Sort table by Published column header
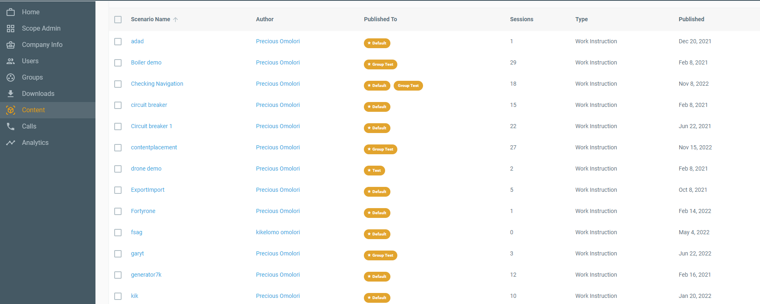The height and width of the screenshot is (304, 760). pyautogui.click(x=691, y=19)
